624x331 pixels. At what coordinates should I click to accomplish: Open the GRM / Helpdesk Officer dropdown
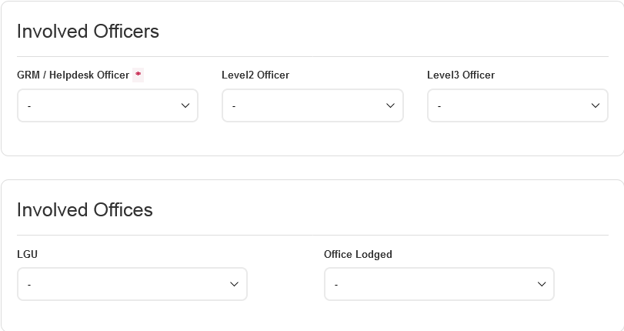pyautogui.click(x=107, y=105)
